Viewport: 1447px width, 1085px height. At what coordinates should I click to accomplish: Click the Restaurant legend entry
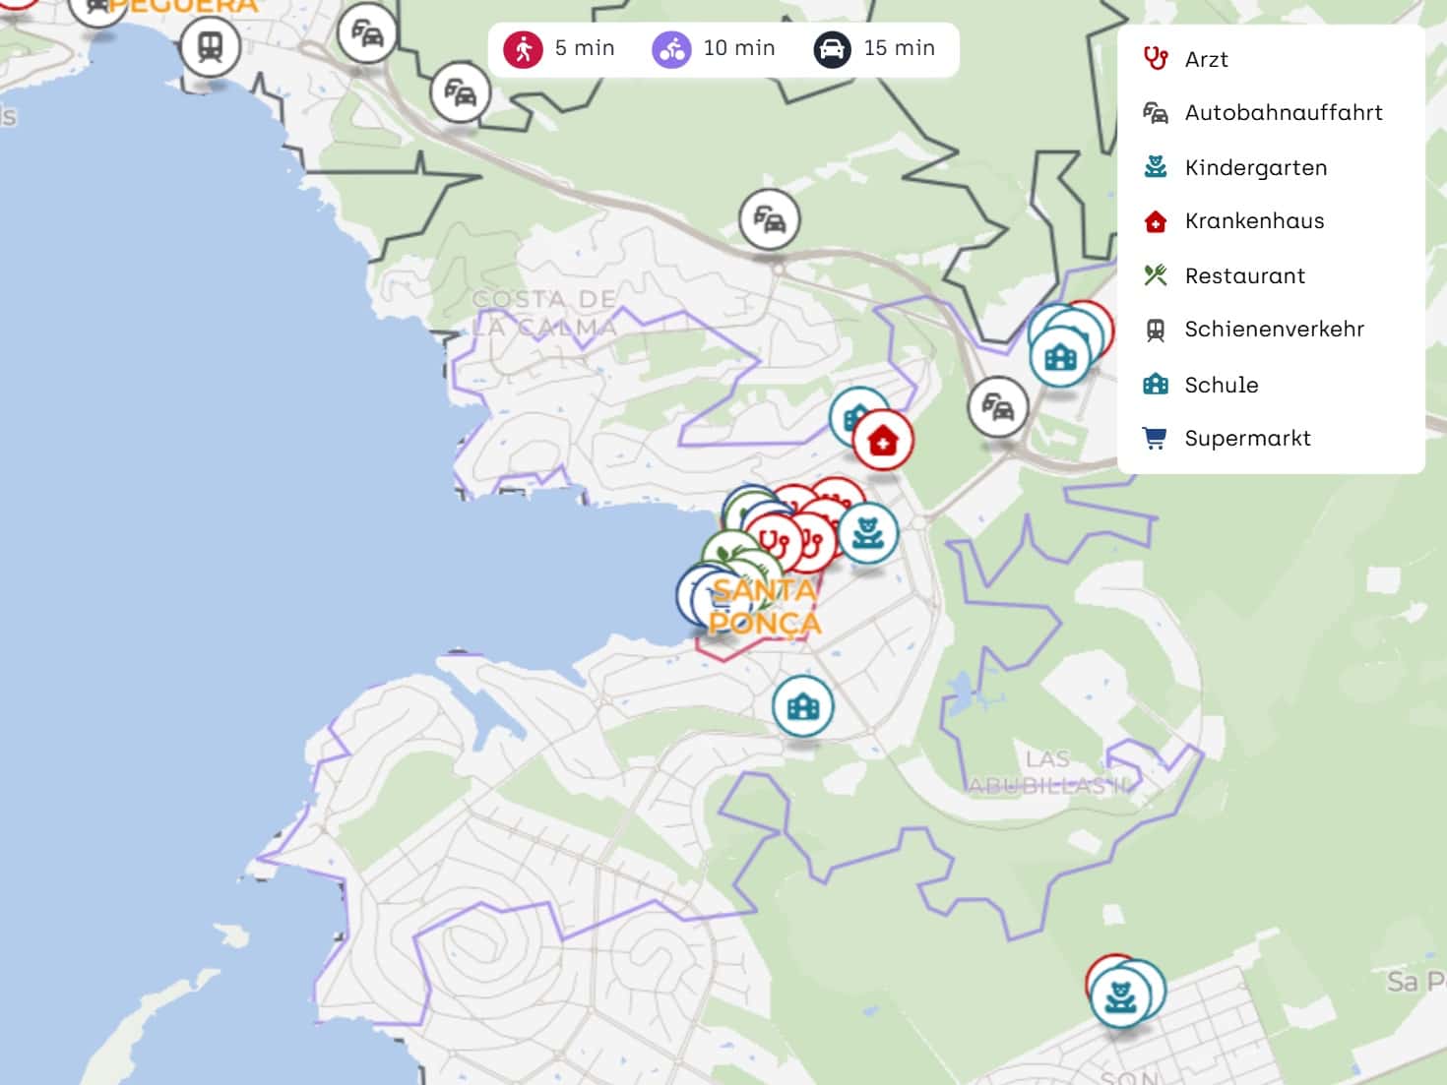pyautogui.click(x=1244, y=276)
